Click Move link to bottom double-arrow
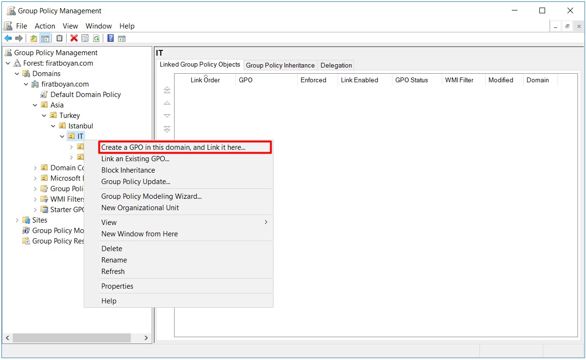 167,129
